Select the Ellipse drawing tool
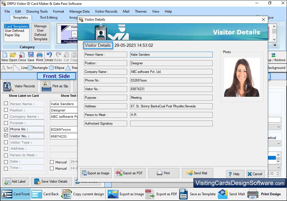Viewport: 287px width, 201px height. point(57,68)
